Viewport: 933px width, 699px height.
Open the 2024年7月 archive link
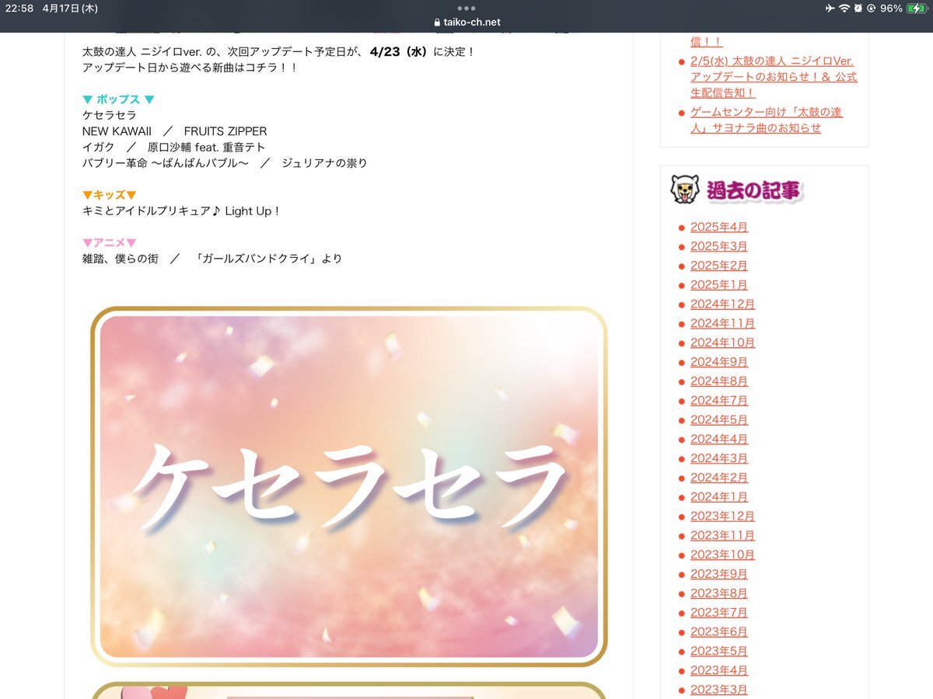[718, 401]
